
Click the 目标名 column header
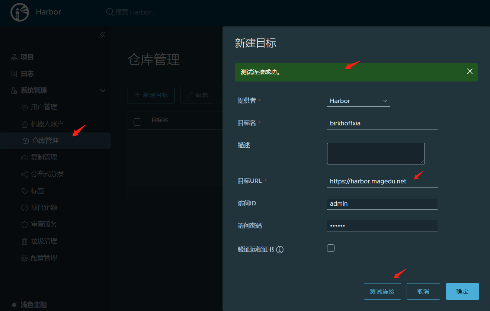160,120
